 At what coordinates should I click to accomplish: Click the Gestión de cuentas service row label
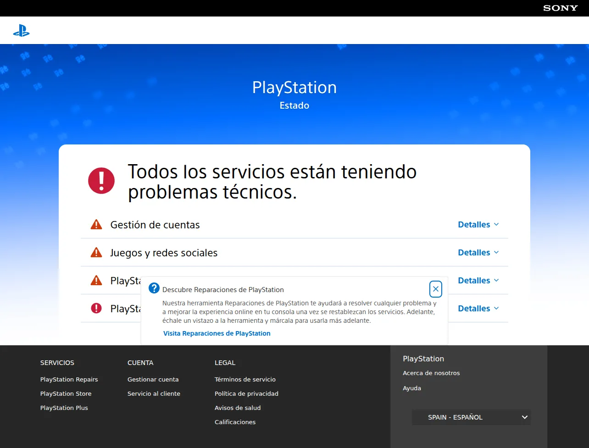(x=155, y=225)
